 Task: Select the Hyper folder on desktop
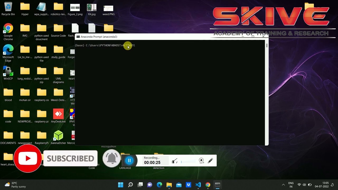click(25, 9)
